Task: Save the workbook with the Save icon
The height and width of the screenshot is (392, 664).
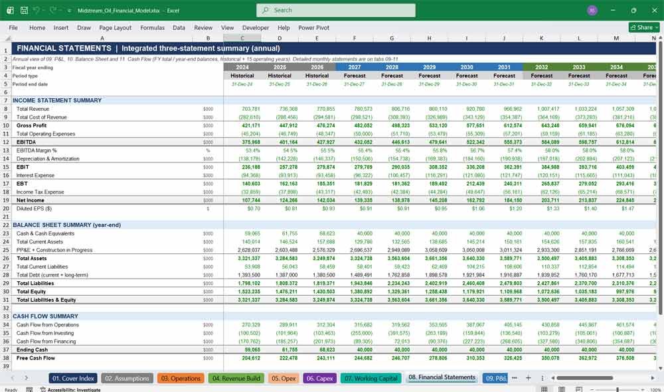Action: tap(24, 10)
